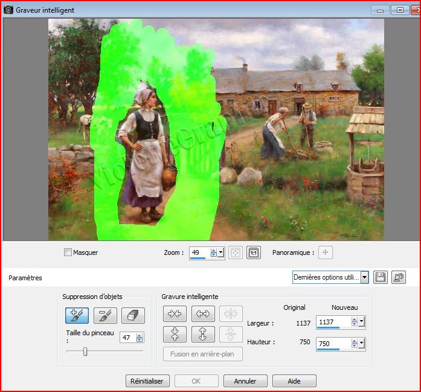Click the contract vertically carve icon
Viewport: 421px width, 392px height.
[175, 334]
